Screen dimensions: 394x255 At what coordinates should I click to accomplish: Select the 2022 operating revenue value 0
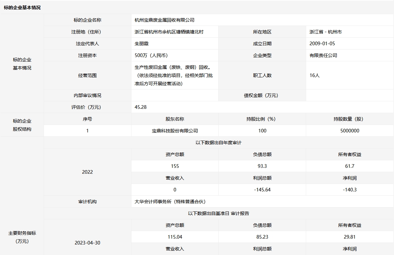[175, 190]
